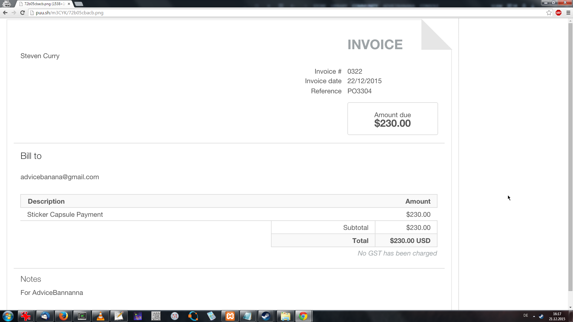573x322 pixels.
Task: Go back using the back arrow
Action: click(5, 13)
